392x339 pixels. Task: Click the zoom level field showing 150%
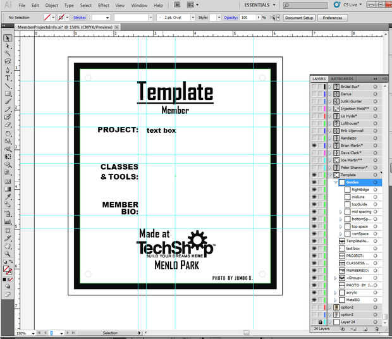click(23, 333)
